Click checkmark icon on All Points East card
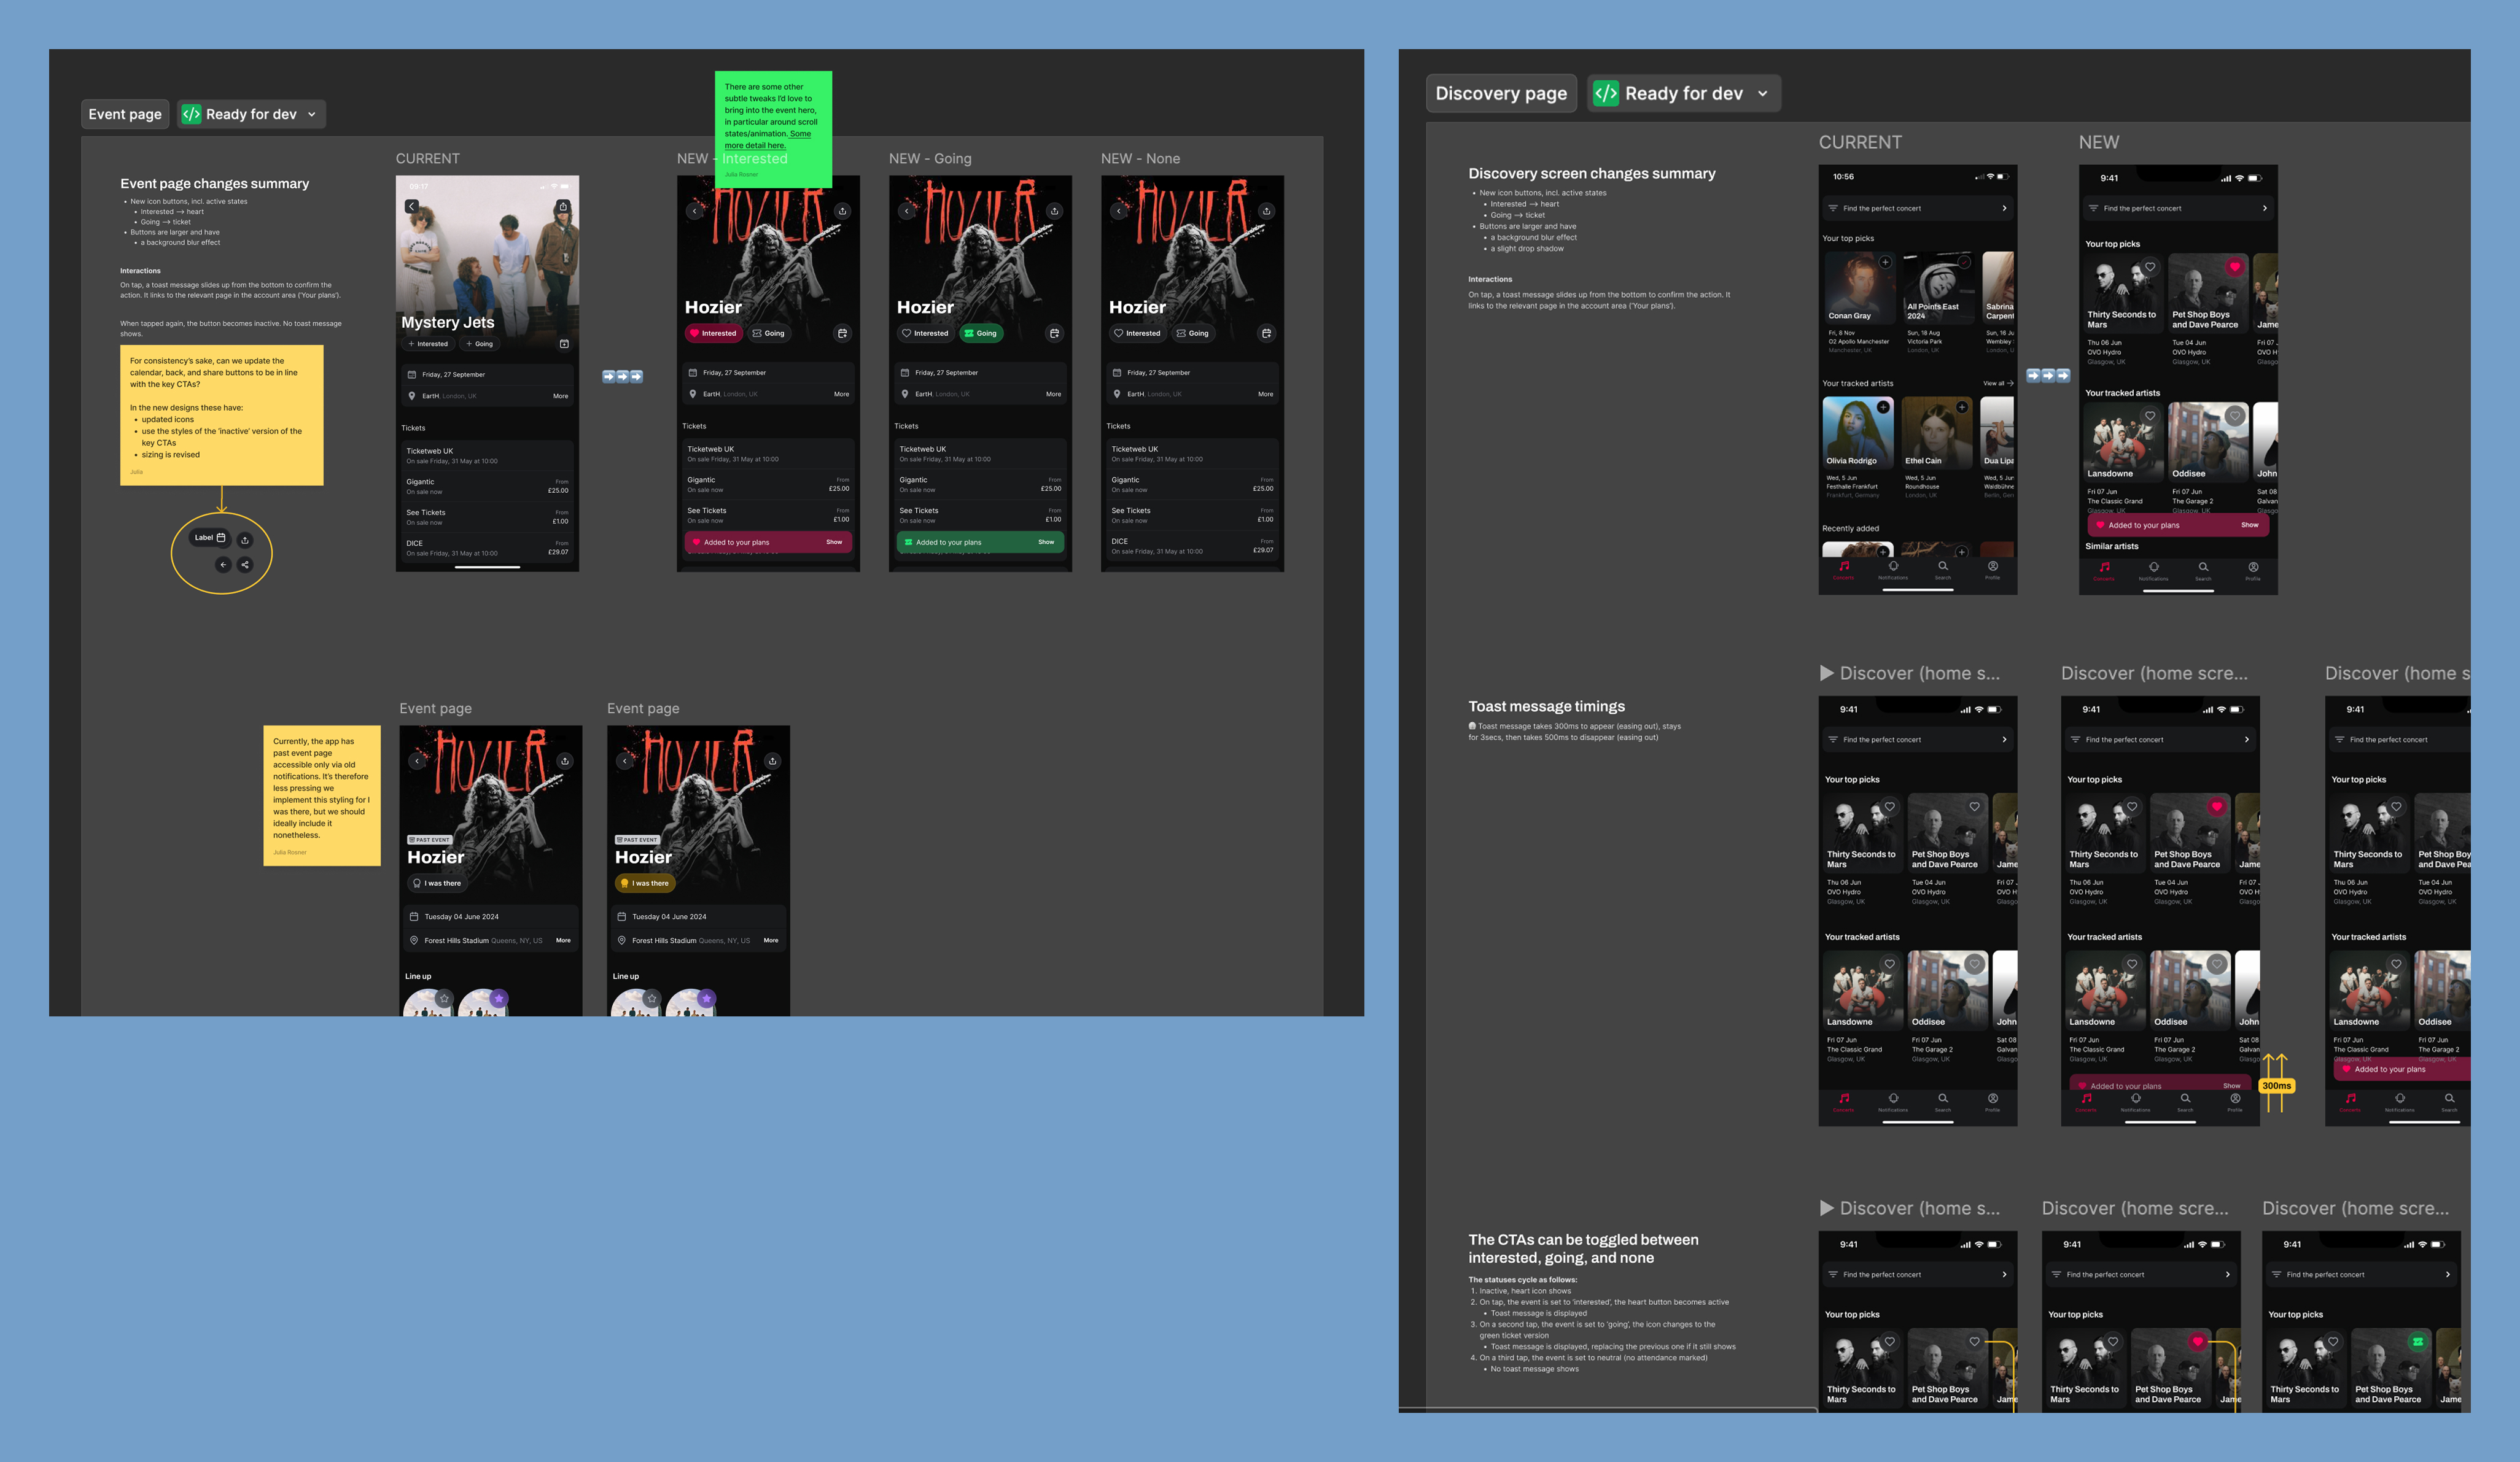Image resolution: width=2520 pixels, height=1462 pixels. pyautogui.click(x=1964, y=262)
